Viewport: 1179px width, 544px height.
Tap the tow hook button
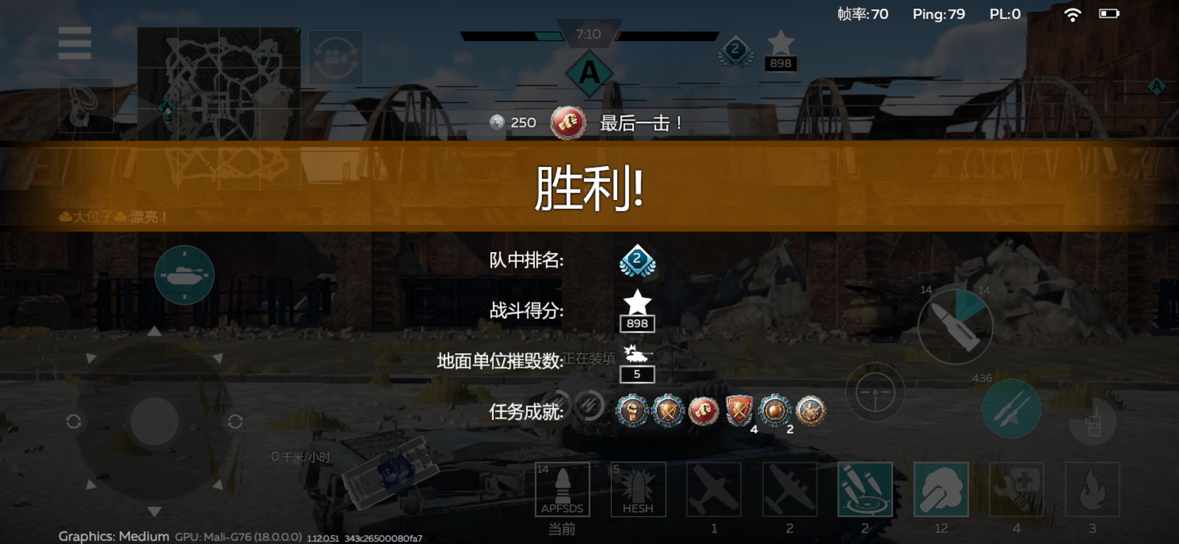[x=86, y=105]
